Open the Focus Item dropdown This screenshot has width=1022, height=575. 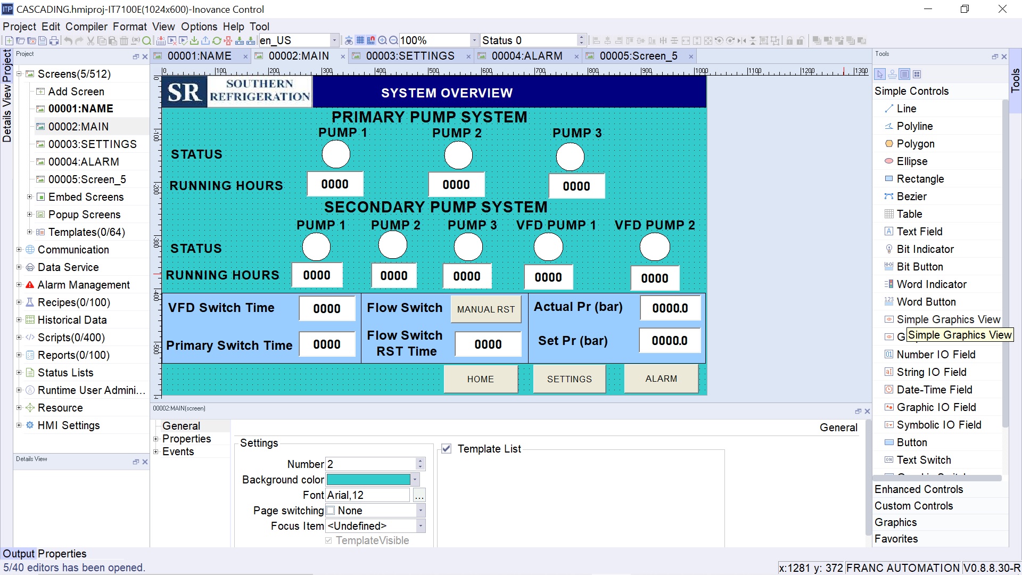(421, 526)
